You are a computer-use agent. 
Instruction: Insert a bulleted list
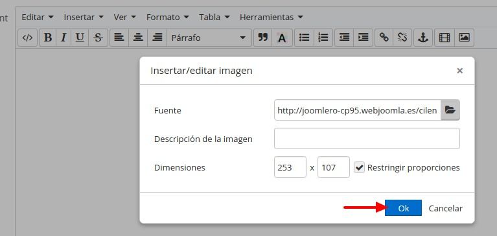coord(305,38)
